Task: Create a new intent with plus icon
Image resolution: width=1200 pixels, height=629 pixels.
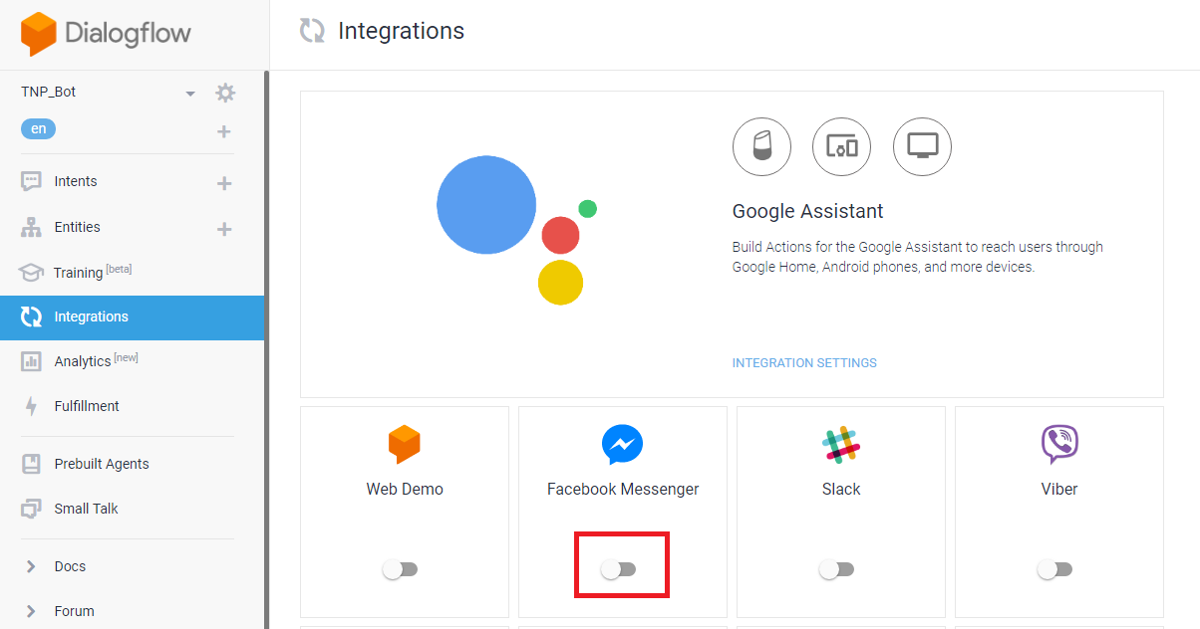Action: [x=224, y=183]
